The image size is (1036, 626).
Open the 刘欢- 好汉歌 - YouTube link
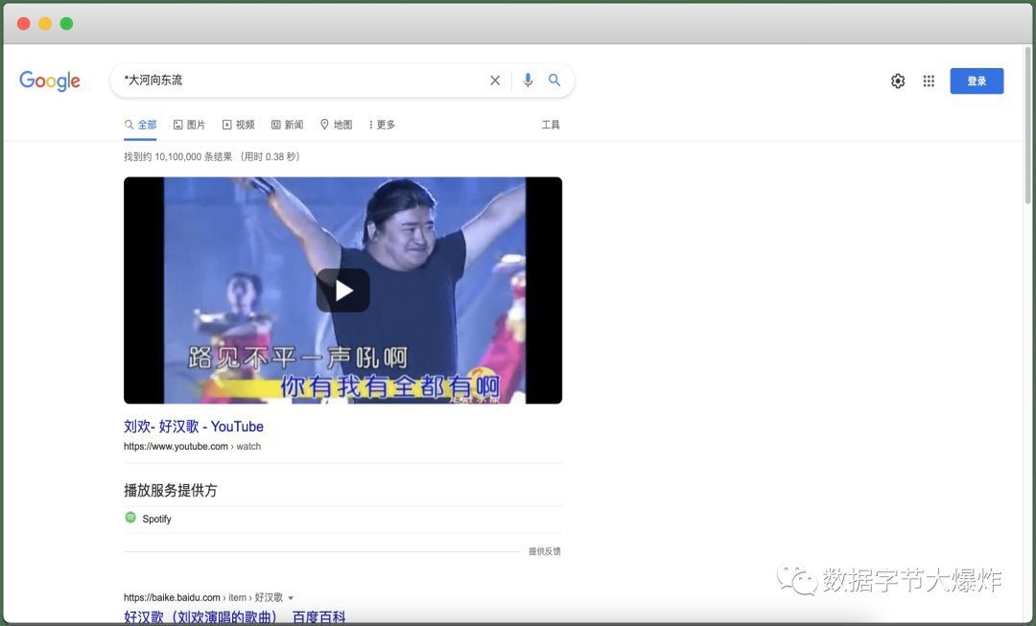pos(194,427)
